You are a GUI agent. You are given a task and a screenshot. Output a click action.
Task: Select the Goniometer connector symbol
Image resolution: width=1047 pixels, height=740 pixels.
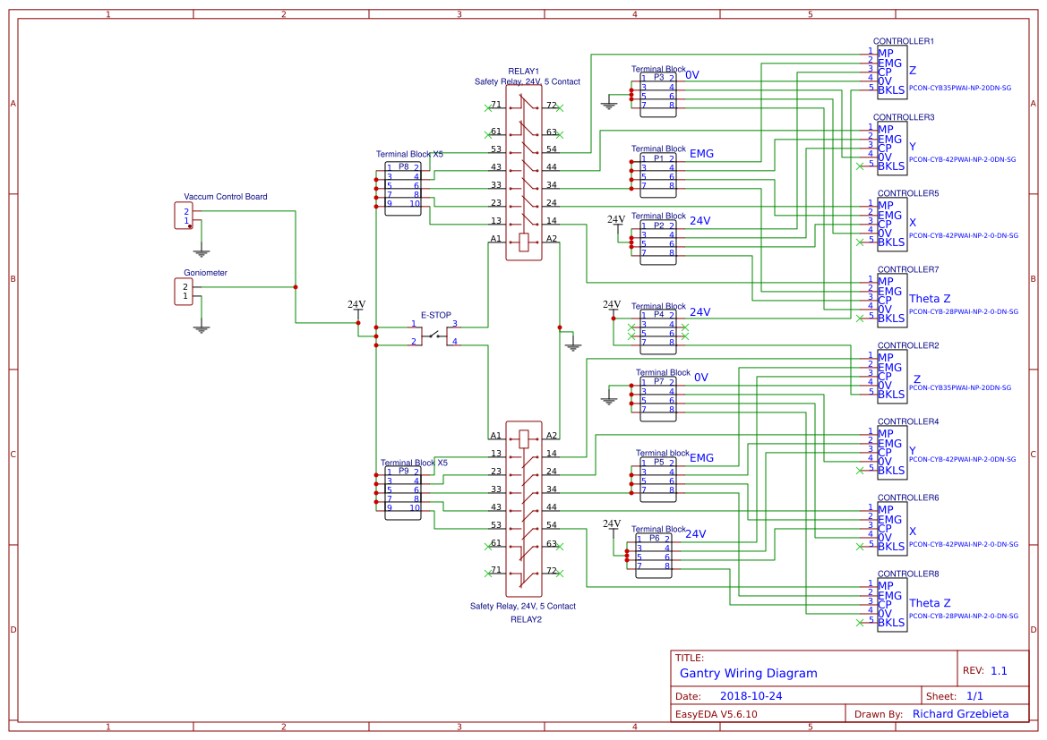coord(184,289)
